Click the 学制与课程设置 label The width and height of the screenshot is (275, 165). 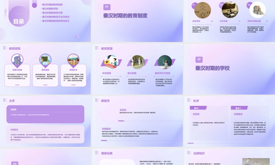(254, 21)
